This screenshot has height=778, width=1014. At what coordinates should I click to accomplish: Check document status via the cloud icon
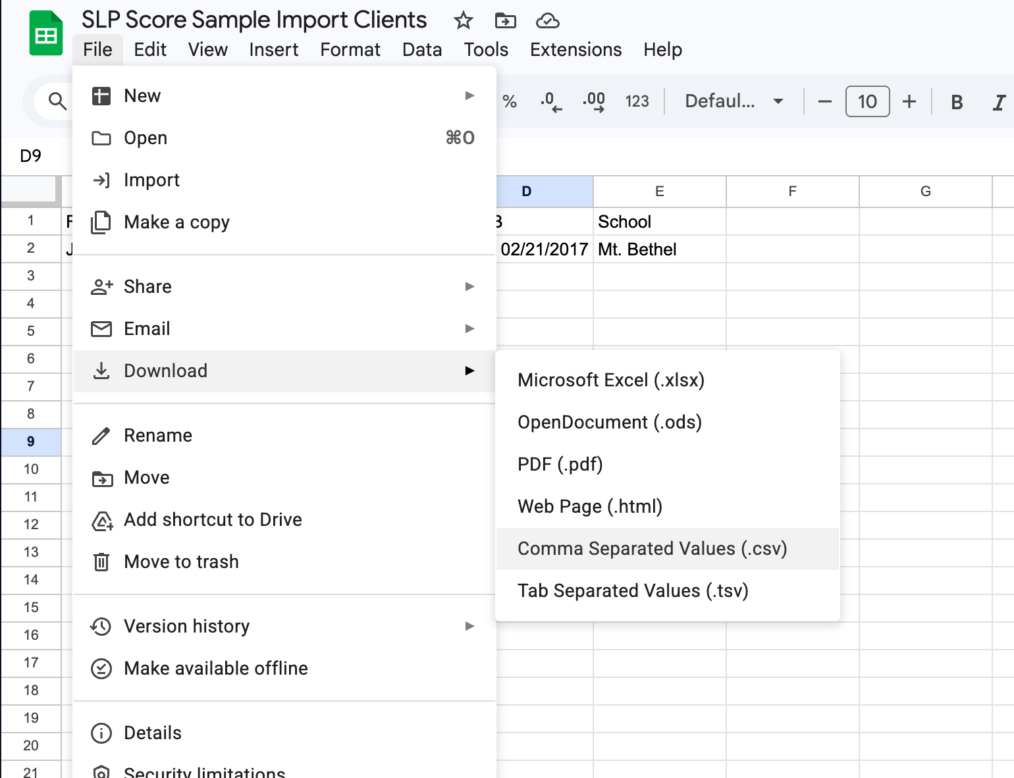(x=548, y=20)
